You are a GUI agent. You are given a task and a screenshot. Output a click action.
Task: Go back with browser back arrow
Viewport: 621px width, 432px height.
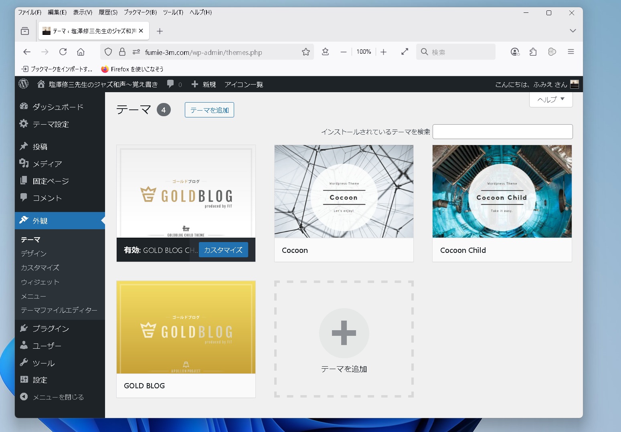27,52
